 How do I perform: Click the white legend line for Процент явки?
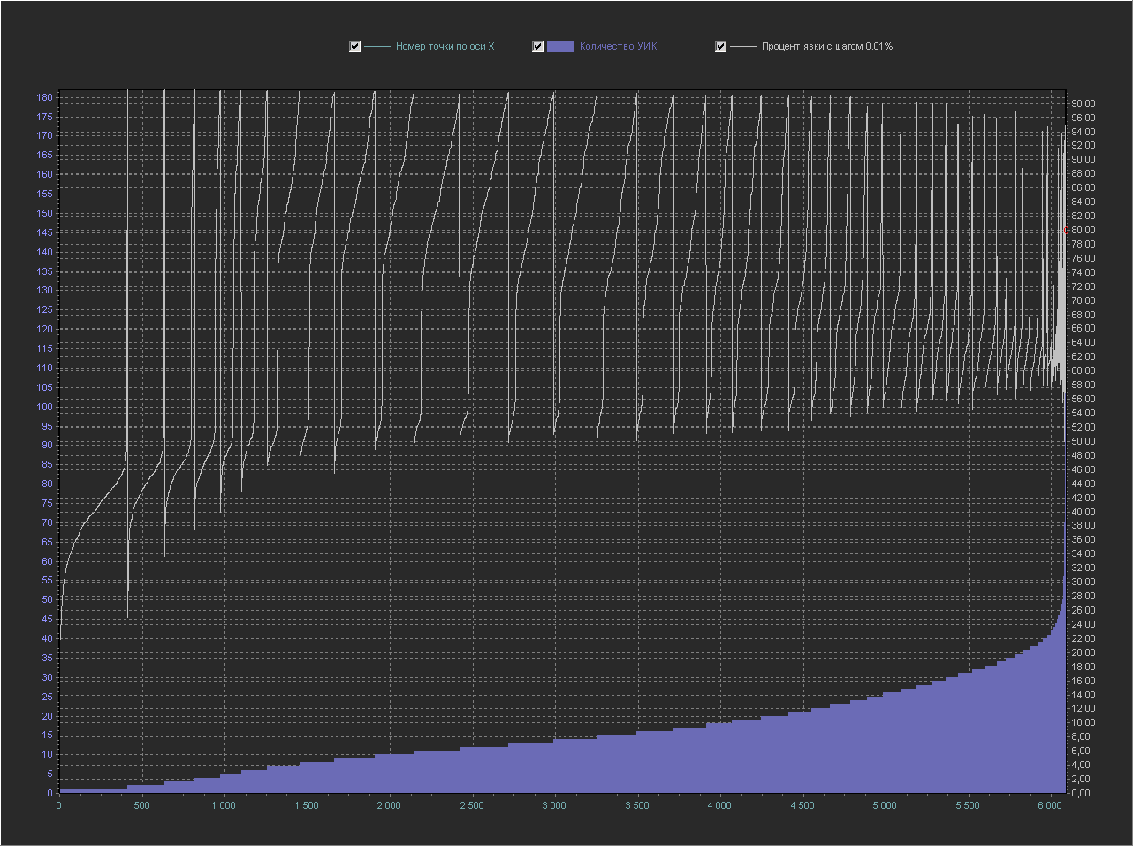pos(743,46)
